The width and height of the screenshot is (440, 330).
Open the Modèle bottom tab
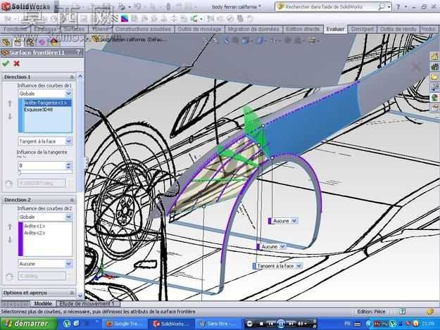pos(43,303)
